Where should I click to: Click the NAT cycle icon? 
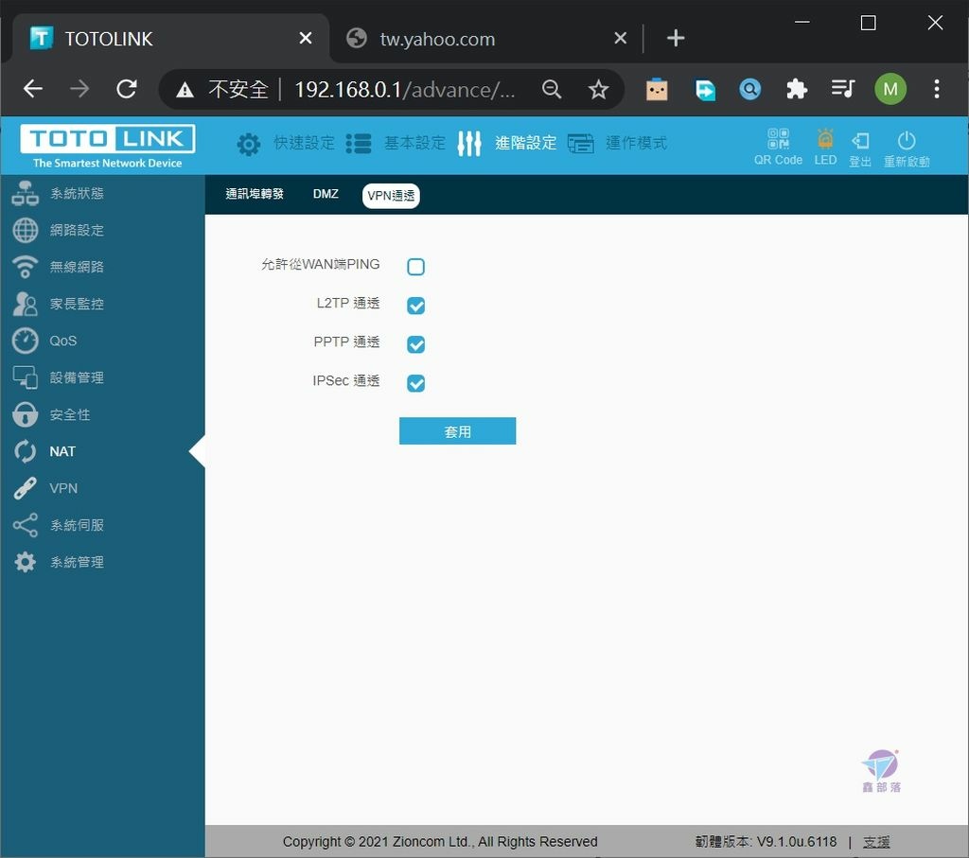(x=25, y=451)
